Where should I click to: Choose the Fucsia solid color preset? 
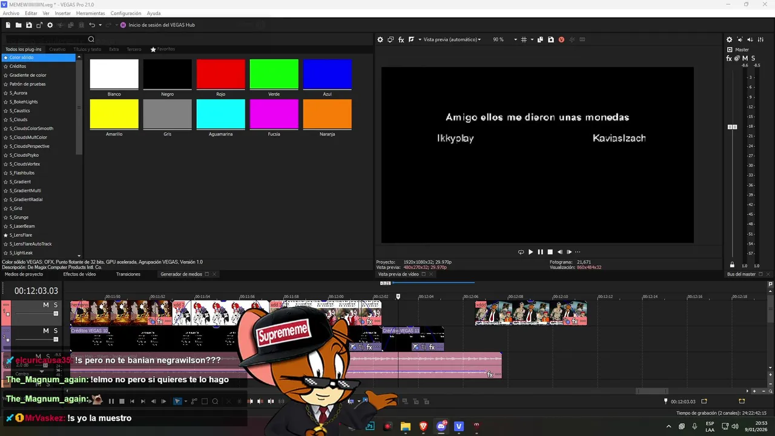coord(274,114)
